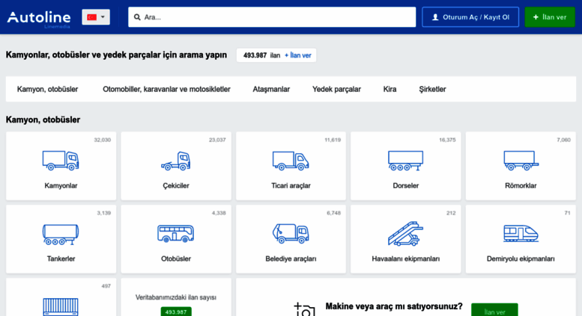Viewport: 582px width, 316px height.
Task: Open the Kamyon, otobüsler tab
Action: (x=47, y=89)
